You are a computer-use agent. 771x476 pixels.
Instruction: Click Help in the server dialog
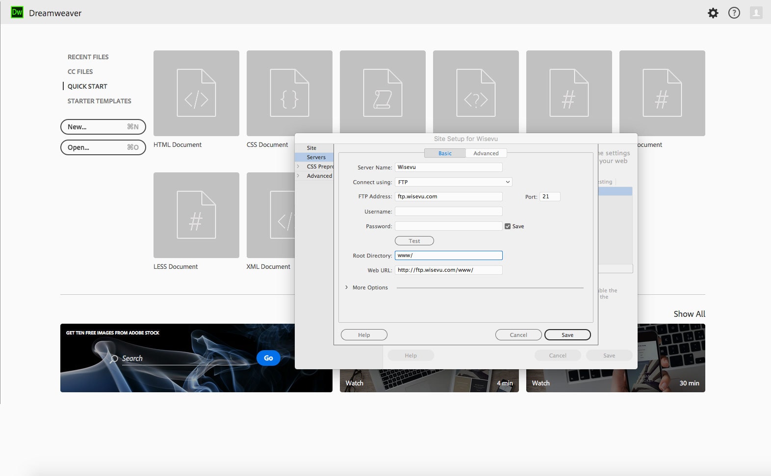click(364, 335)
